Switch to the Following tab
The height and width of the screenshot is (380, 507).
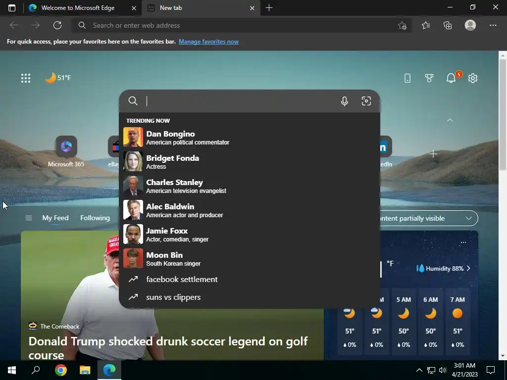[x=95, y=218]
